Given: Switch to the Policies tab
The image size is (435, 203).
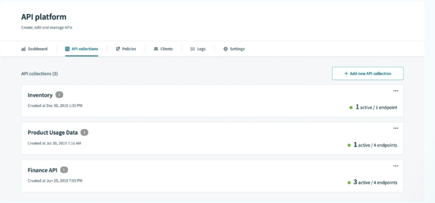Looking at the screenshot, I should pyautogui.click(x=126, y=49).
